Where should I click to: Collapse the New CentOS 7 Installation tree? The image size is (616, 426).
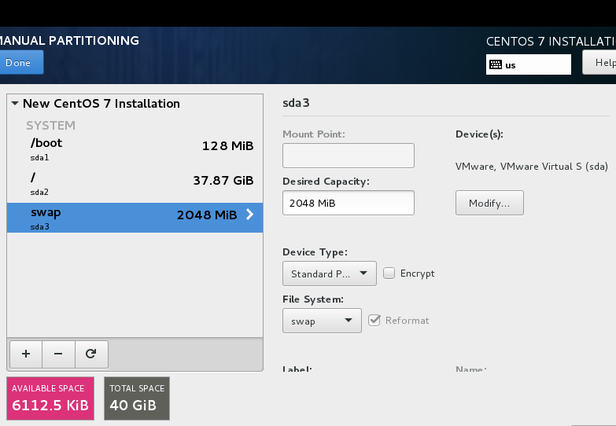(x=15, y=104)
